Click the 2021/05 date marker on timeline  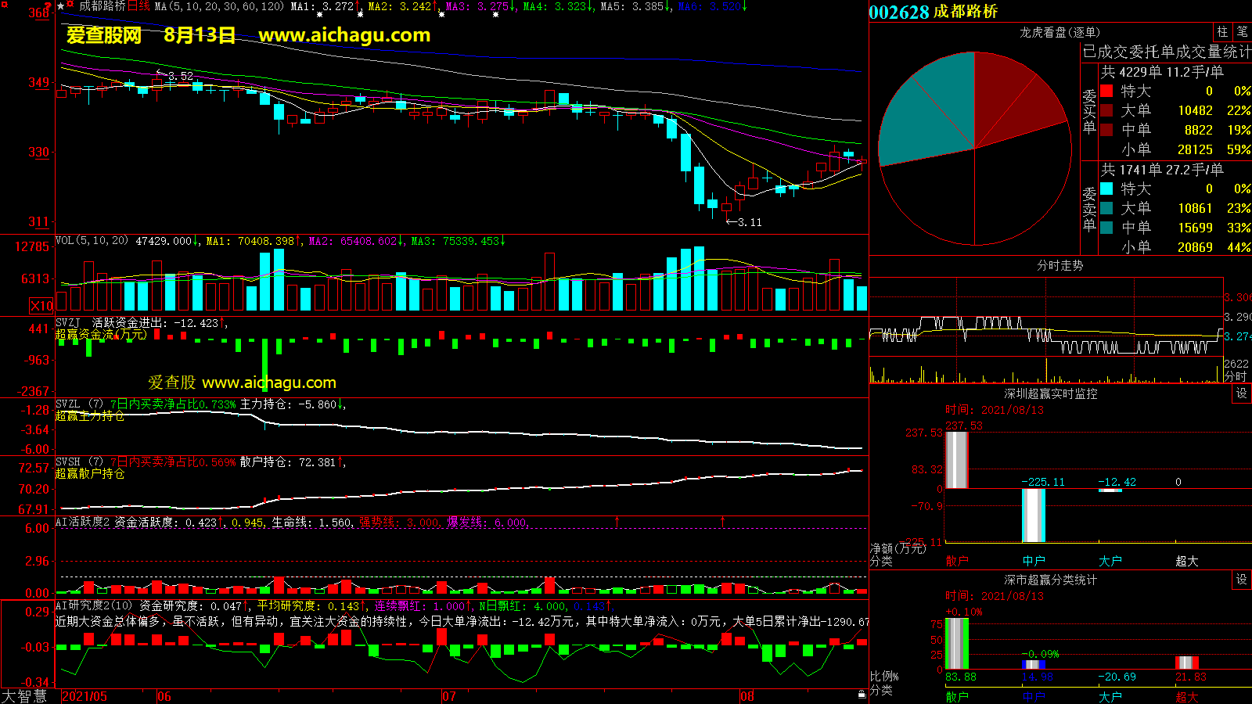85,696
